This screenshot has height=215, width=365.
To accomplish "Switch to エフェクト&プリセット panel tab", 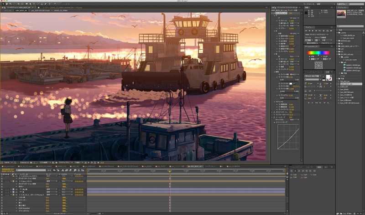I will click(313, 72).
